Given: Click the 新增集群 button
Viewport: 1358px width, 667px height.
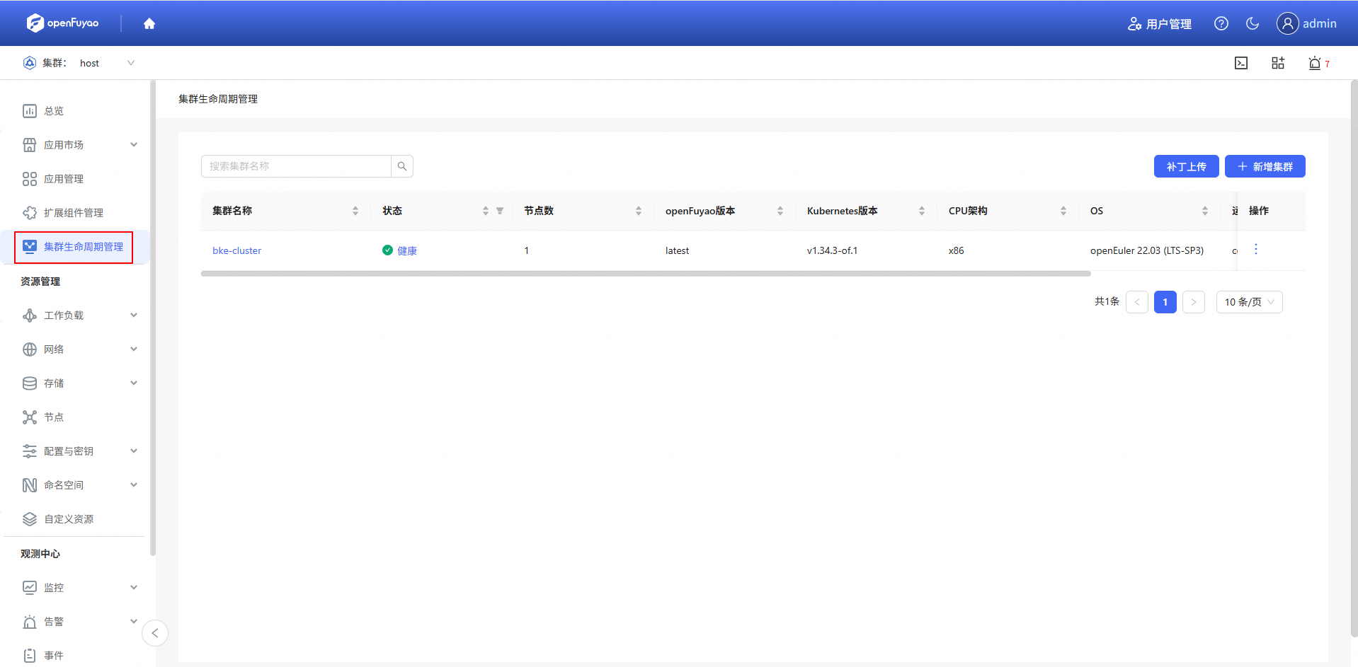Looking at the screenshot, I should coord(1265,166).
